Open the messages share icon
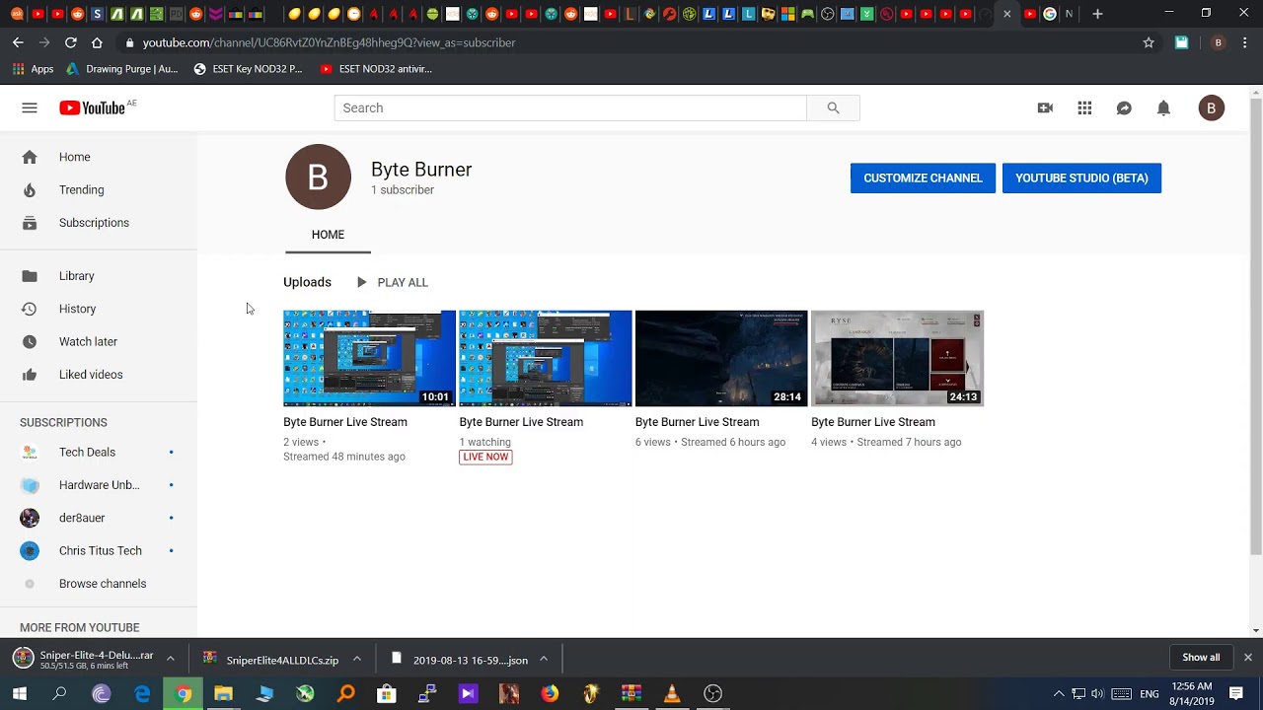The image size is (1263, 710). pyautogui.click(x=1124, y=107)
